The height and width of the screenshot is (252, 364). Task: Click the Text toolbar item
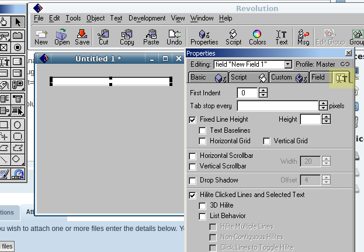[x=282, y=37]
